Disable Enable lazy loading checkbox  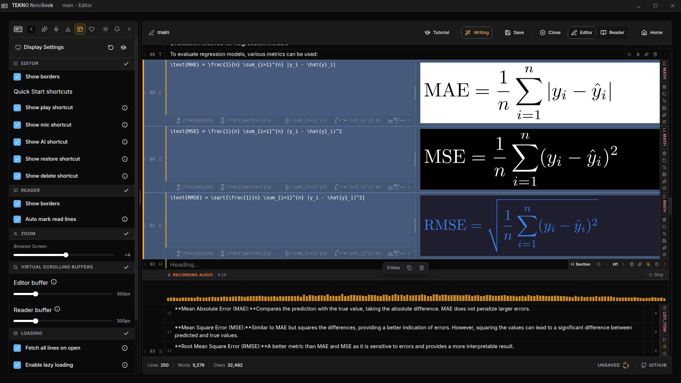pos(17,365)
